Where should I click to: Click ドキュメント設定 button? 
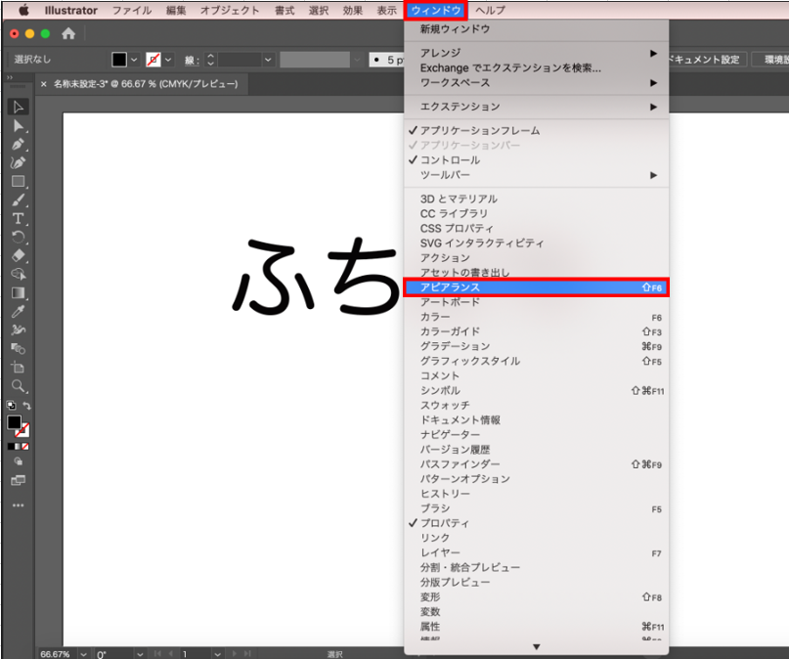707,60
